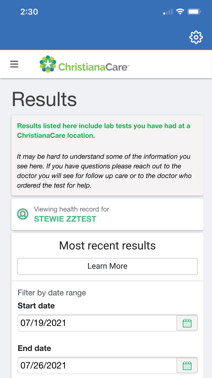This screenshot has width=212, height=378.
Task: Open the end date calendar picker icon
Action: coord(187,366)
